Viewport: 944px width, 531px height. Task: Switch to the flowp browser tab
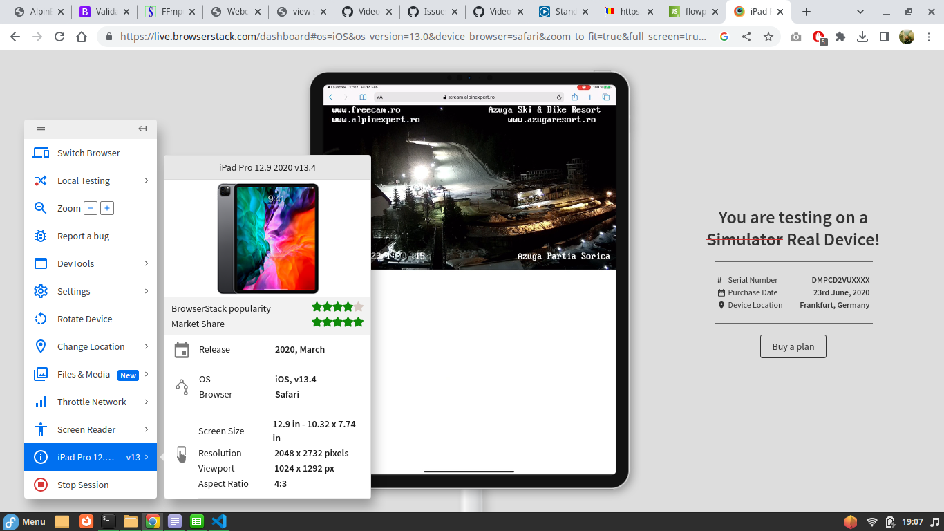pos(694,12)
